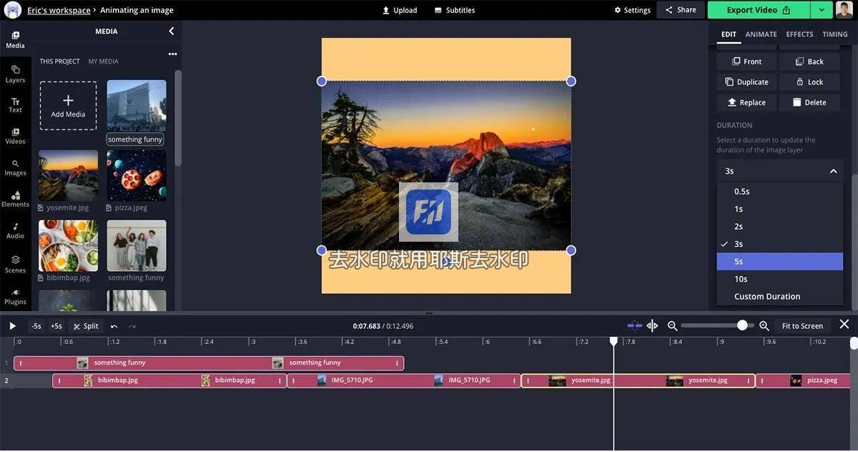Screen dimensions: 858x452
Task: Select pizza.jpeg media thumbnail
Action: 137,175
